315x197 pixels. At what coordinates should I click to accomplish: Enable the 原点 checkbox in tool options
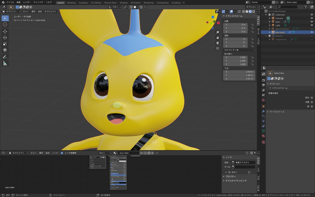tap(312, 97)
